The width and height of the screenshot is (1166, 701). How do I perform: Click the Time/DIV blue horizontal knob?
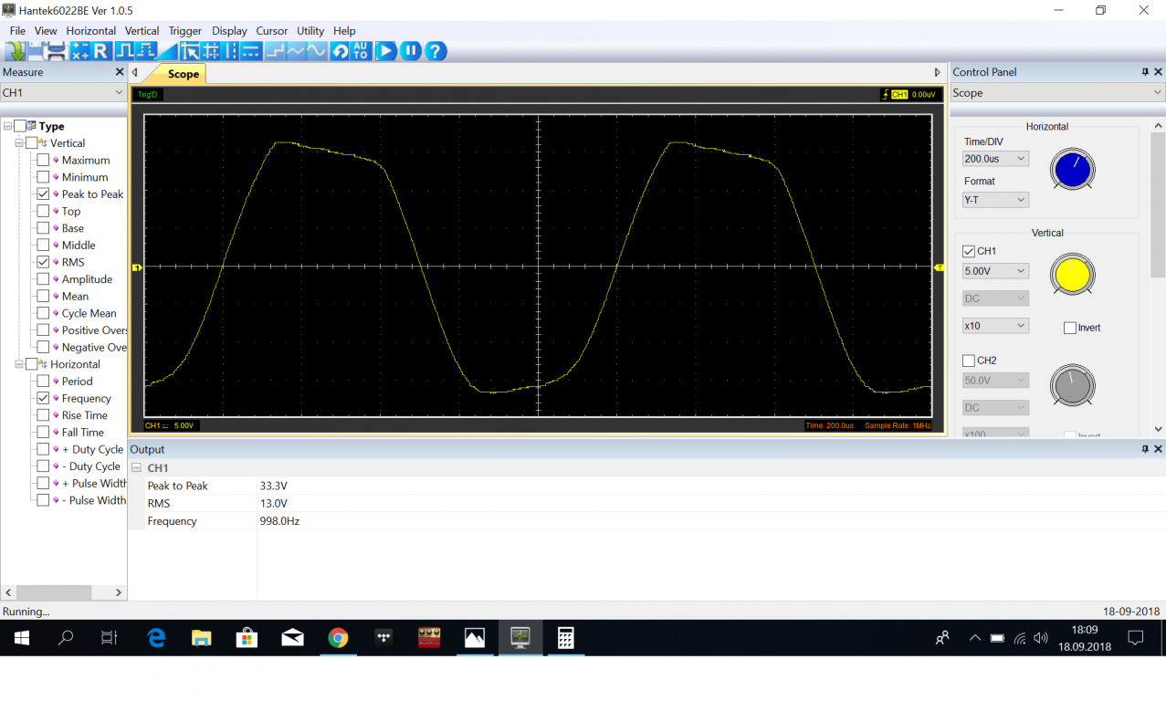(x=1072, y=170)
